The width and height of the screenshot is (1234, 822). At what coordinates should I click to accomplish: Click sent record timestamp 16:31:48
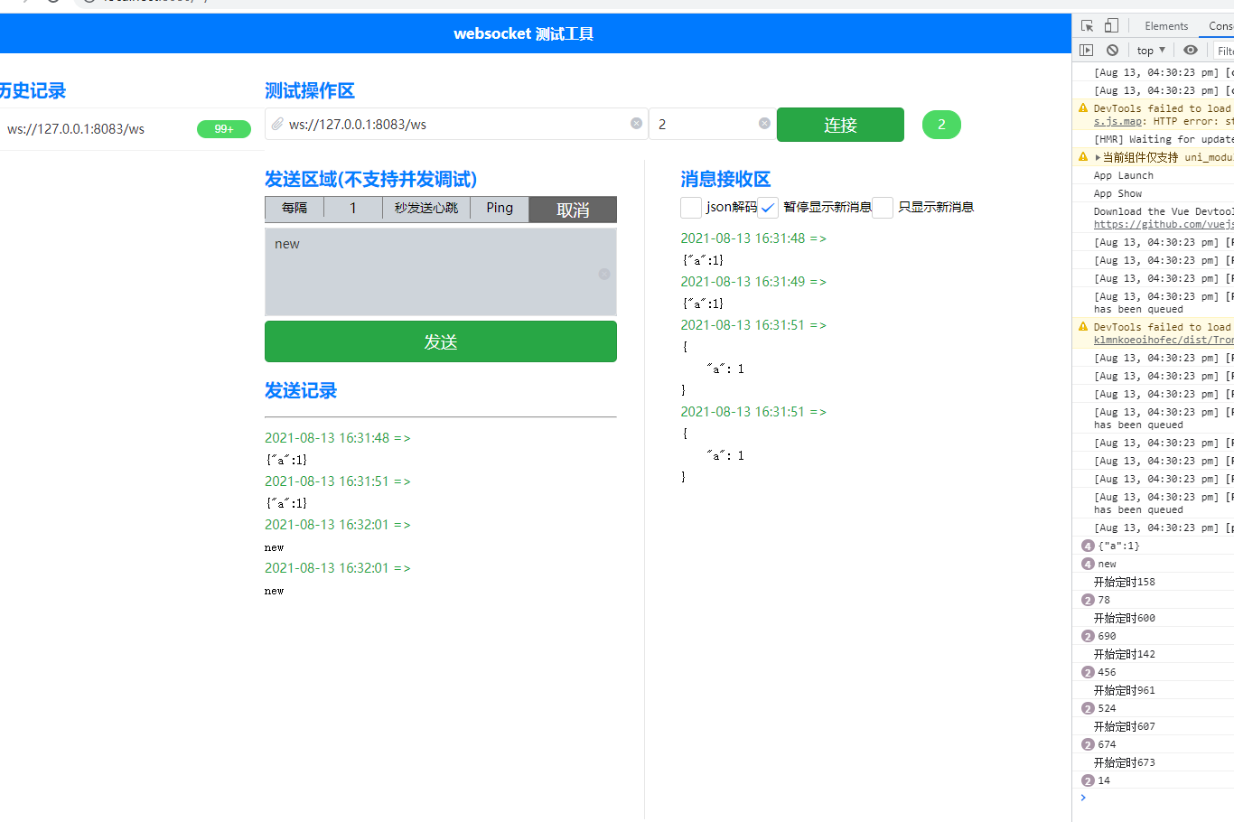coord(338,438)
